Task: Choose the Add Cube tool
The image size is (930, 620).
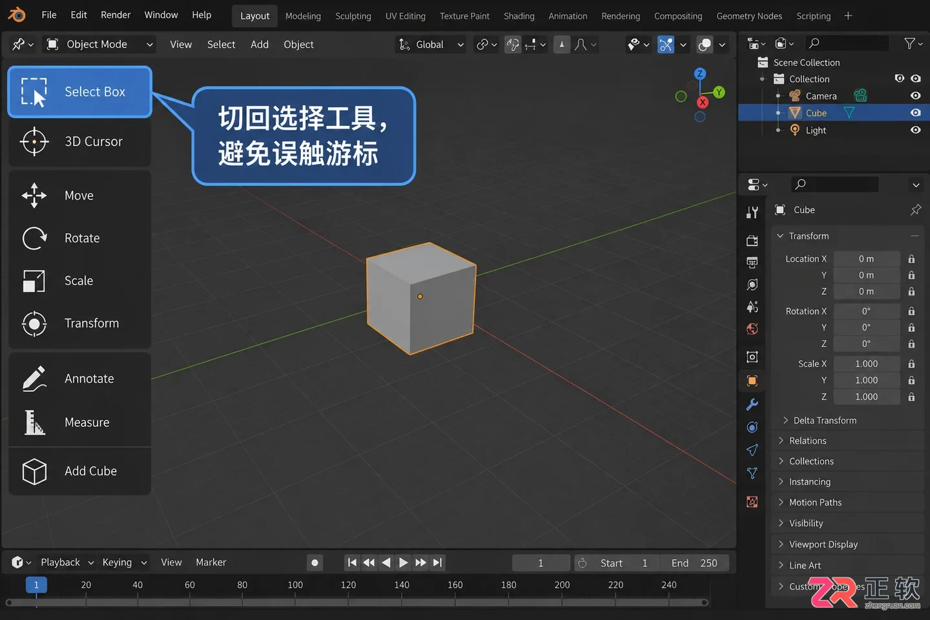Action: click(x=79, y=471)
